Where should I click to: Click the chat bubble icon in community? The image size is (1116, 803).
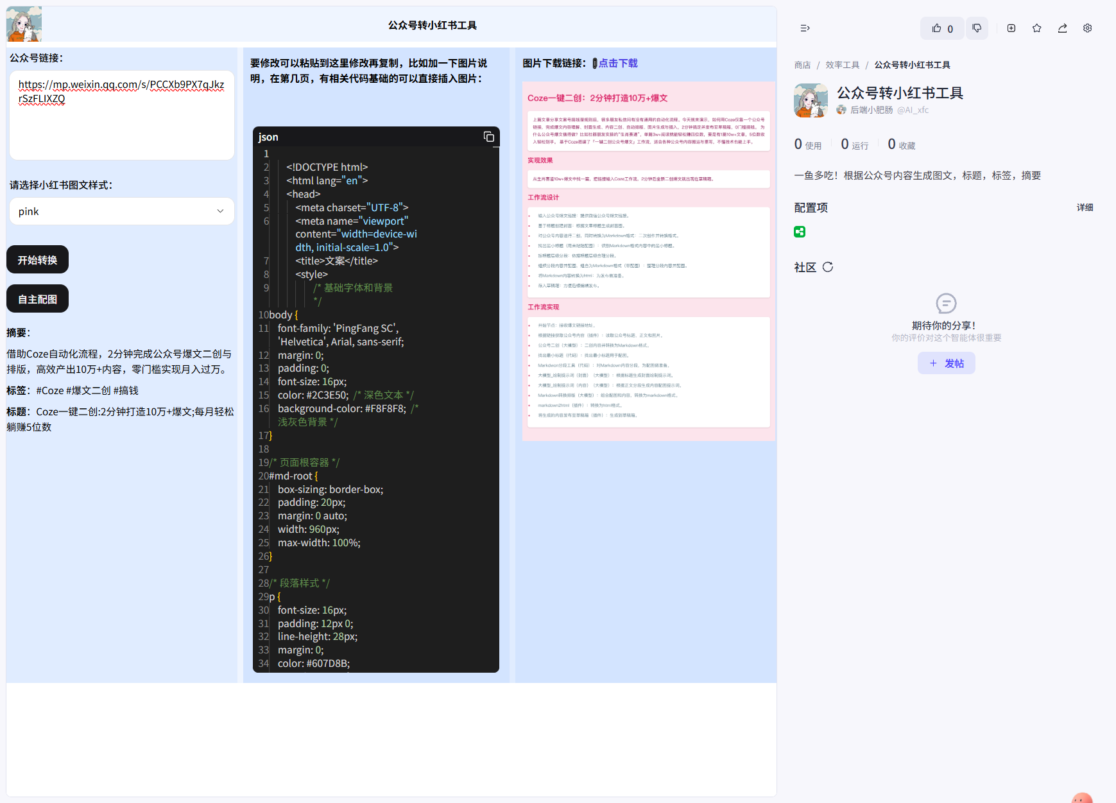(946, 303)
